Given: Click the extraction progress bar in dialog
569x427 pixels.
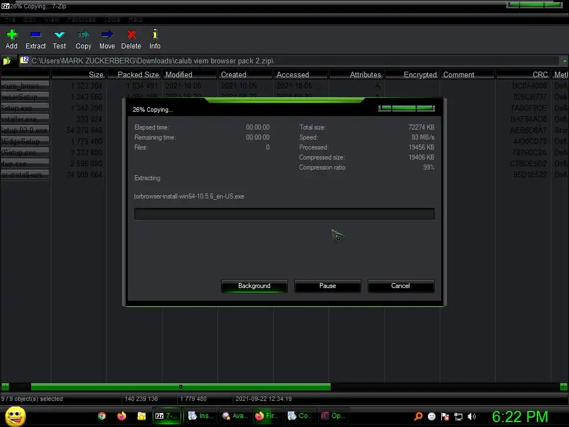Looking at the screenshot, I should (x=284, y=214).
